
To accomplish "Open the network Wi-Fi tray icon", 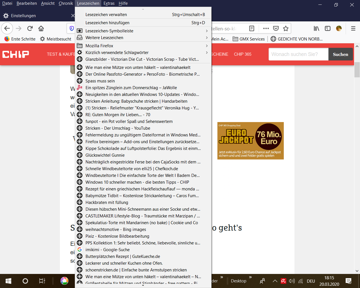I will (301, 281).
